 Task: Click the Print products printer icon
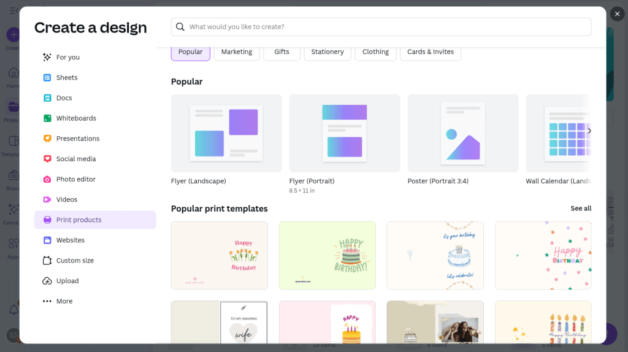47,220
